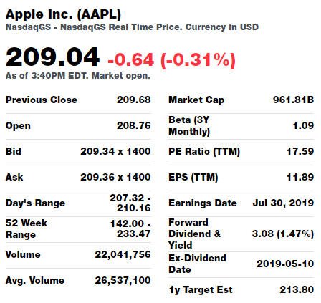
Task: Click the Apple Inc. (AAPL) title
Action: point(63,14)
